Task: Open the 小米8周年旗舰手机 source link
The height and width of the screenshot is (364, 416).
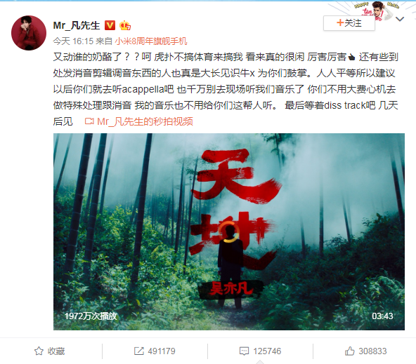Action: 151,41
